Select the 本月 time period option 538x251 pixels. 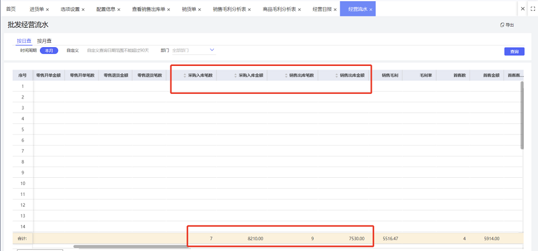tap(49, 50)
